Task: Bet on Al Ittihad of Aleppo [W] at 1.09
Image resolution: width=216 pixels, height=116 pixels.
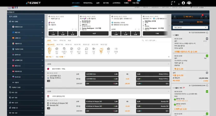Action: coord(102,102)
